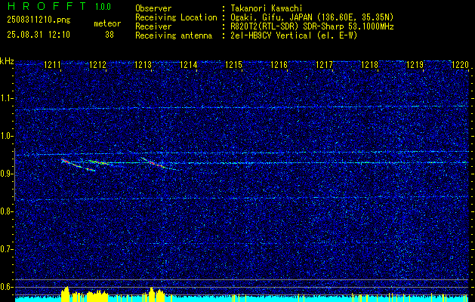The height and width of the screenshot is (302, 475).
Task: Click the tall yellow power bar near 1211
Action: [65, 294]
